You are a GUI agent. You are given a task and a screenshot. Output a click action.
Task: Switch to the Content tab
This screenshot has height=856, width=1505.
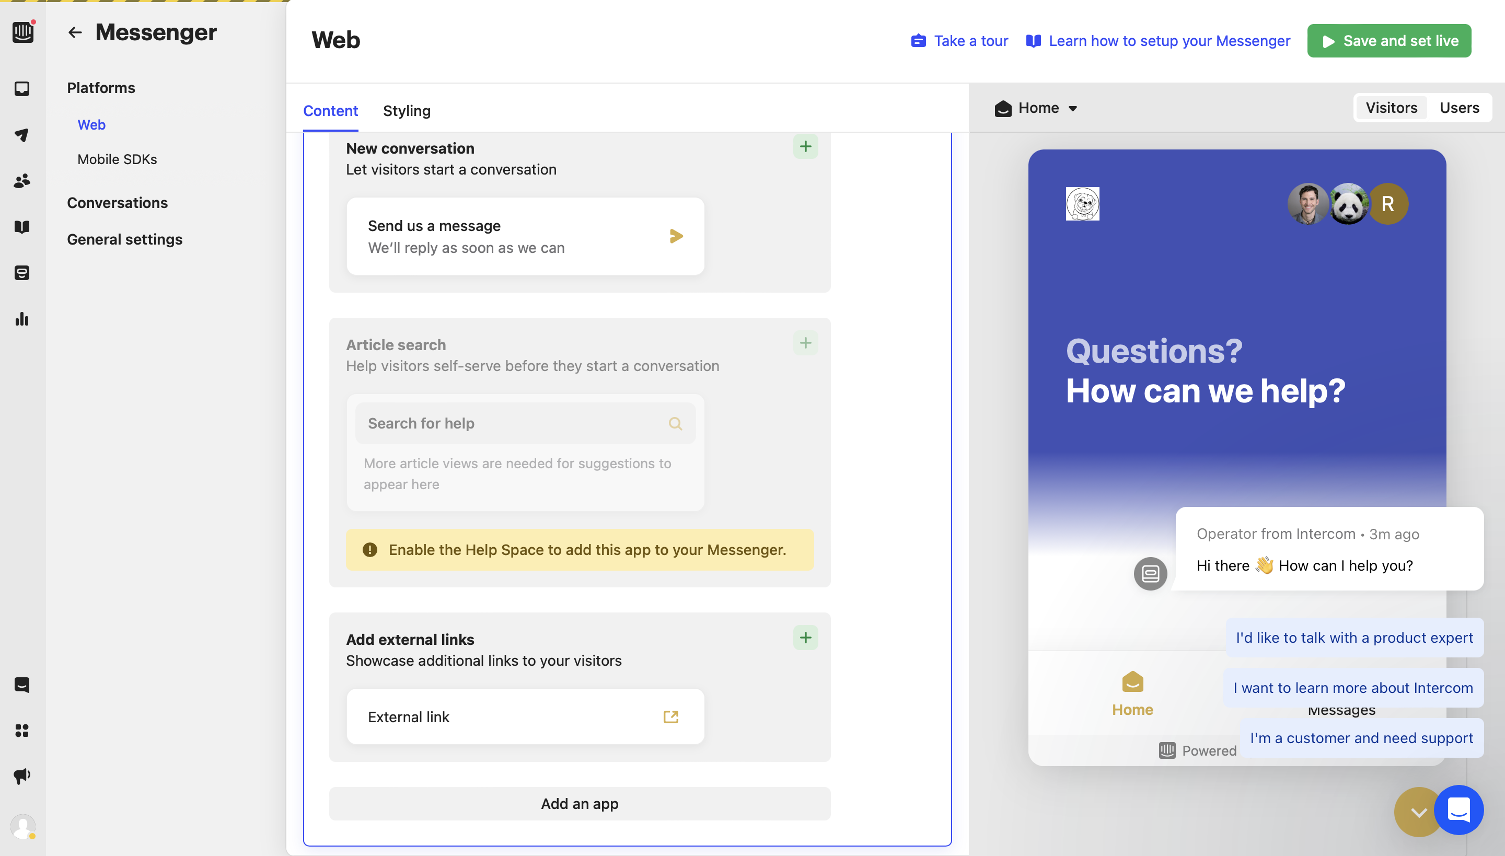330,110
